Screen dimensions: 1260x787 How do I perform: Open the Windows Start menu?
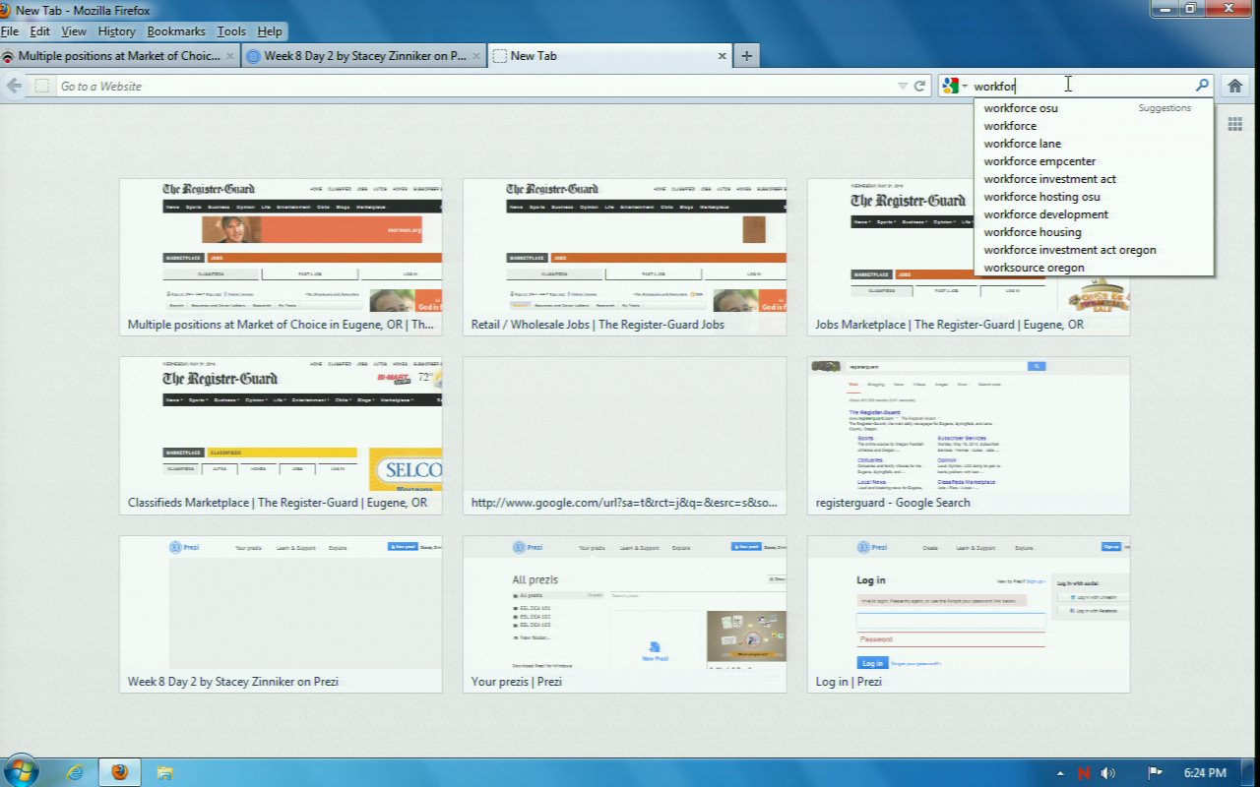22,770
